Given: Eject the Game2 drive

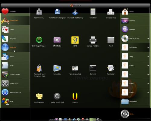Looking at the screenshot, I should (148, 66).
